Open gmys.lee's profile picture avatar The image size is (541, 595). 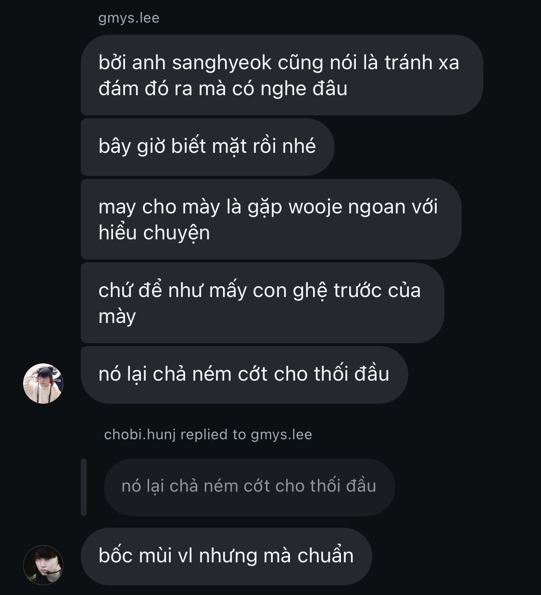pyautogui.click(x=43, y=383)
